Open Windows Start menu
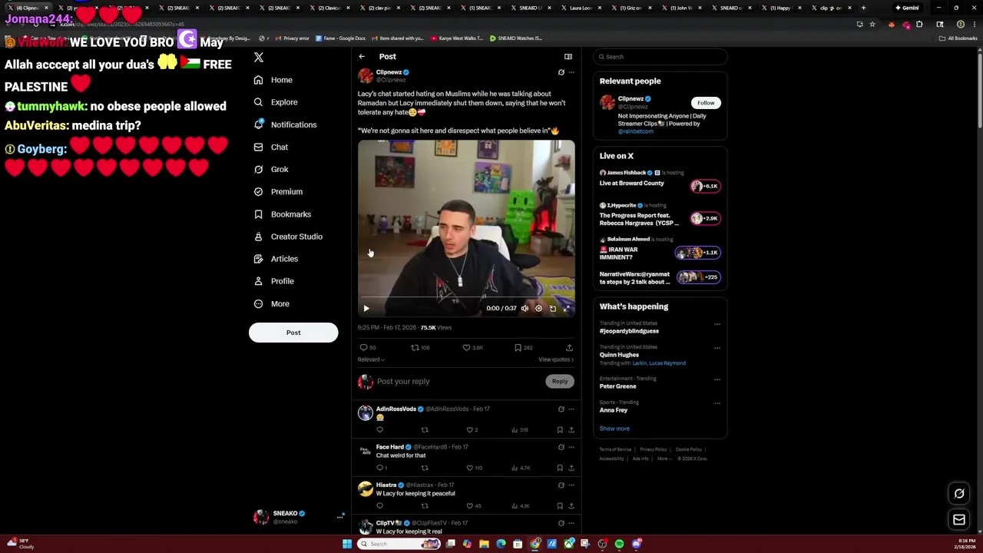Screen dimensions: 983x553 pos(347,544)
